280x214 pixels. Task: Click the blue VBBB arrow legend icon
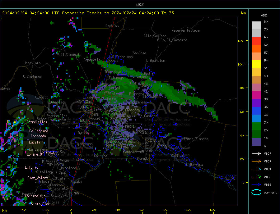256,185
